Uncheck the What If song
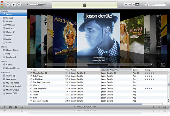Image resolution: width=170 pixels, height=116 pixels. point(31,85)
